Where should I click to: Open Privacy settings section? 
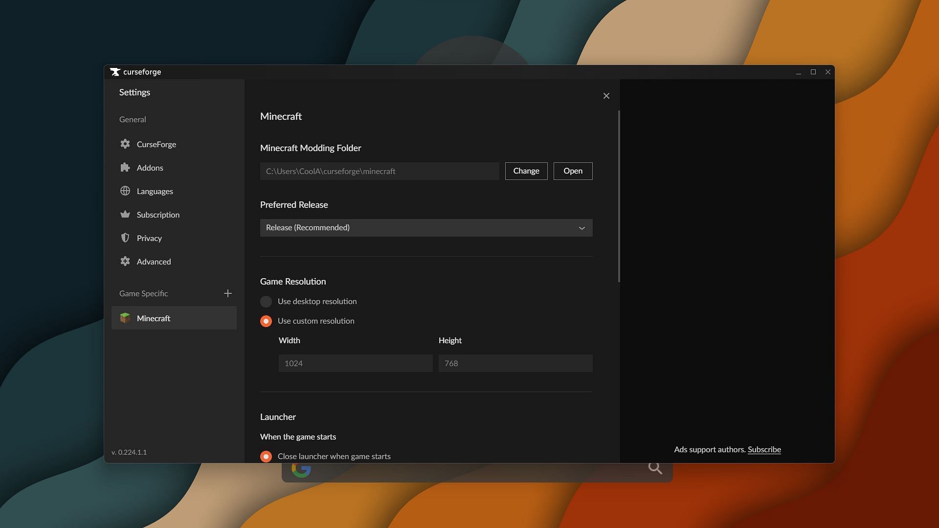tap(174, 238)
